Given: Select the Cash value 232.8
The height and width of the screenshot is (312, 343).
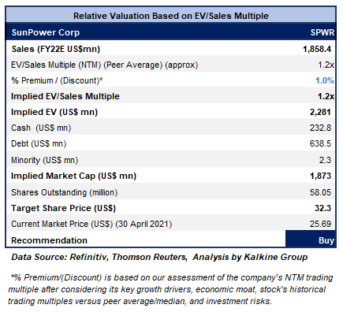Looking at the screenshot, I should [x=320, y=128].
